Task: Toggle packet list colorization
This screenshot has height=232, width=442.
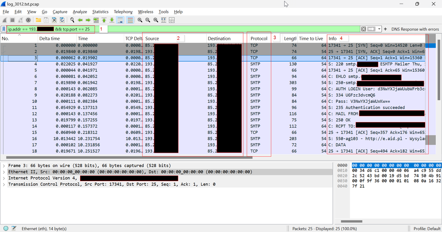Action: [x=130, y=20]
